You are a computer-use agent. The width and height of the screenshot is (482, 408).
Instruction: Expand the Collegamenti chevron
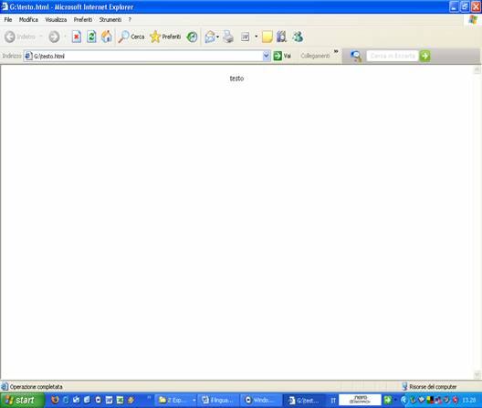[336, 51]
